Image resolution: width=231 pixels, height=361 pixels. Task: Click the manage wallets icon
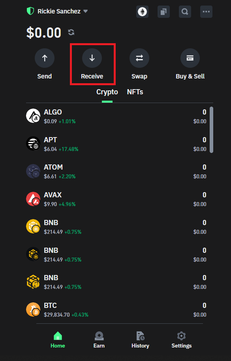tap(163, 11)
